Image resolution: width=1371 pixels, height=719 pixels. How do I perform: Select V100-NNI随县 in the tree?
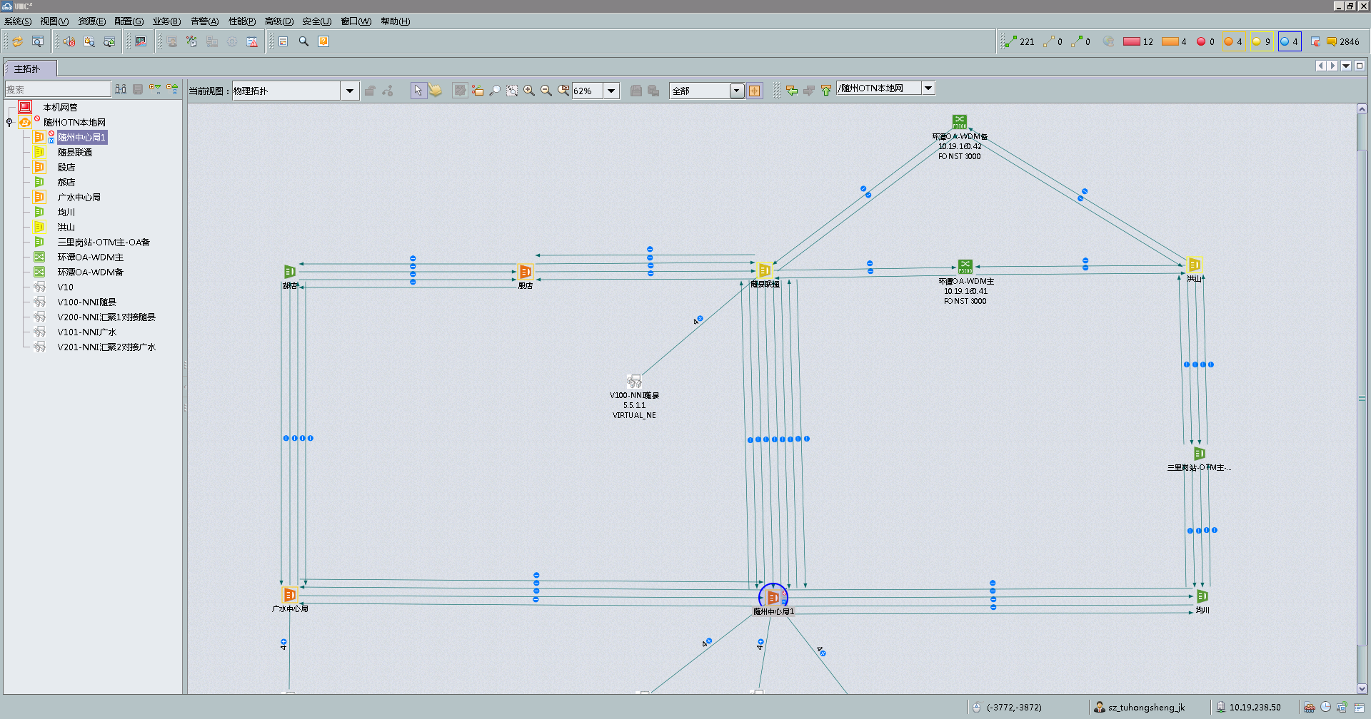click(86, 302)
